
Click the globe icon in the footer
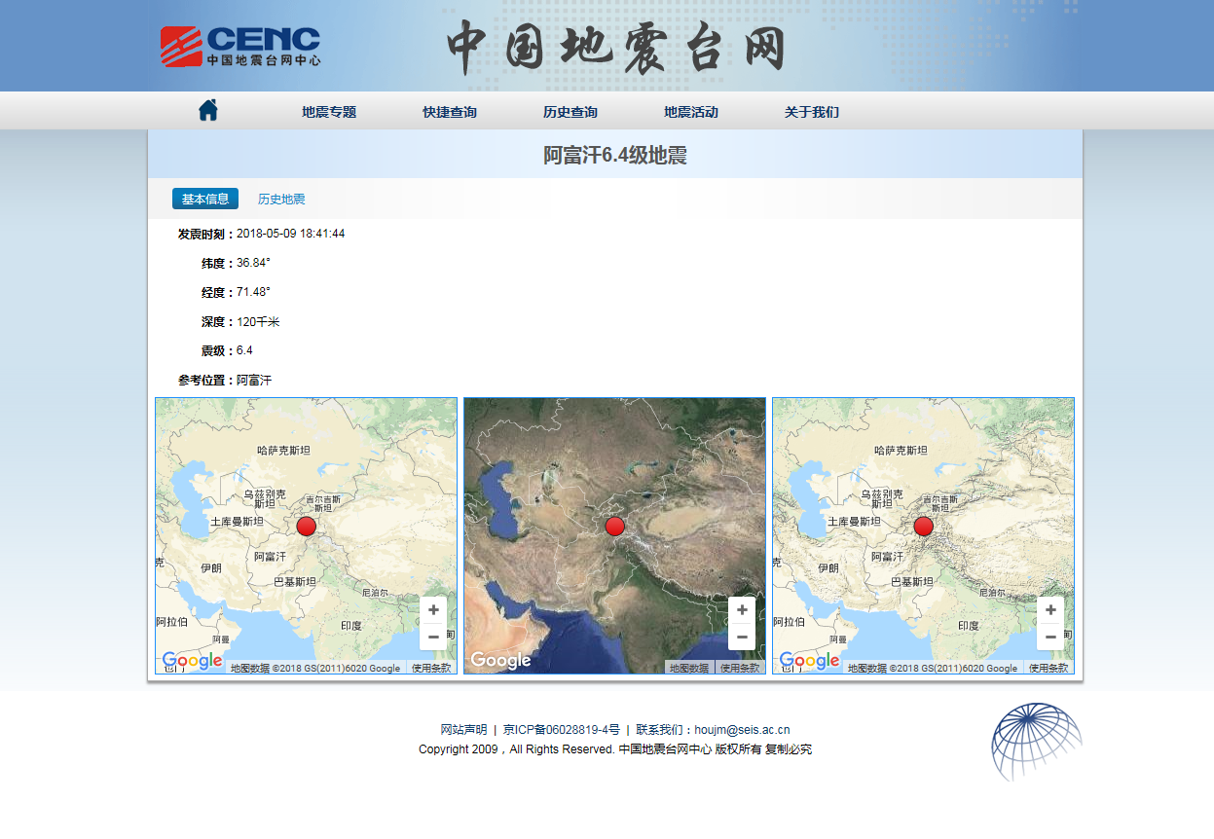(1038, 744)
